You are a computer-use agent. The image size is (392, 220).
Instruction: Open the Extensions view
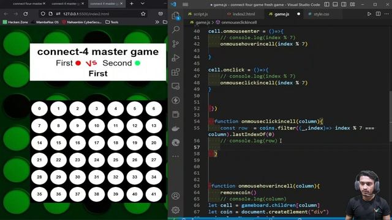coord(176,72)
